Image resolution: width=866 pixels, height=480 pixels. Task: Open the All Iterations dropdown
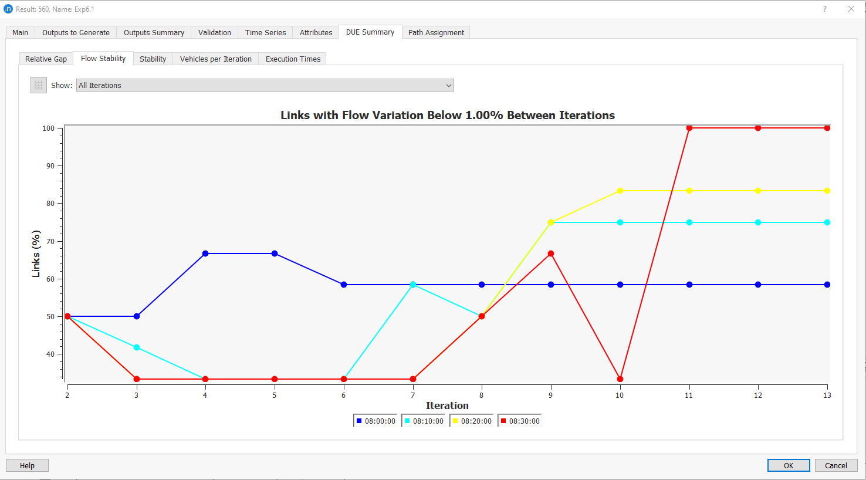click(x=264, y=84)
